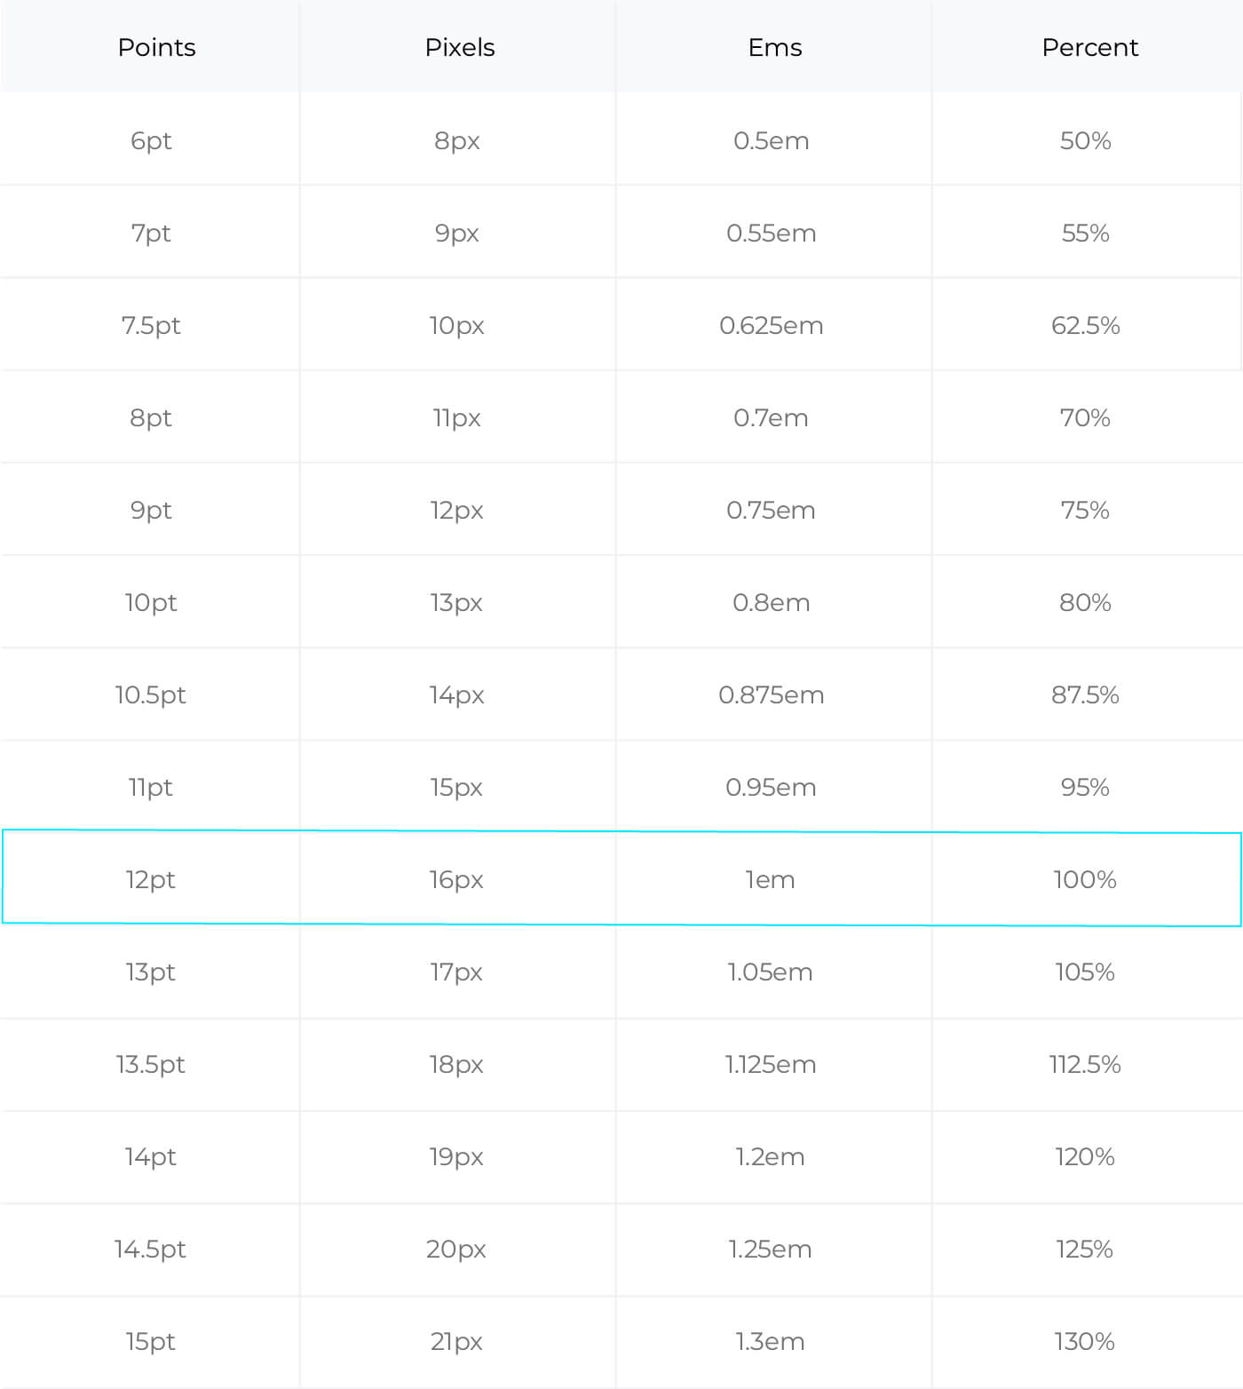
Task: Click the 70% percent cell
Action: tap(1085, 417)
